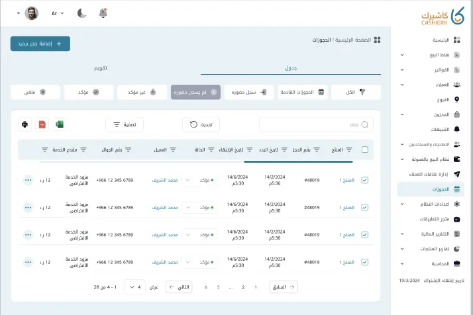Click the Cashierk logo

[x=443, y=17]
